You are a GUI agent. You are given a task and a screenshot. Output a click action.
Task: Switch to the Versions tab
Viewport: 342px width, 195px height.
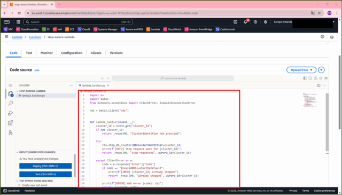[x=116, y=53]
